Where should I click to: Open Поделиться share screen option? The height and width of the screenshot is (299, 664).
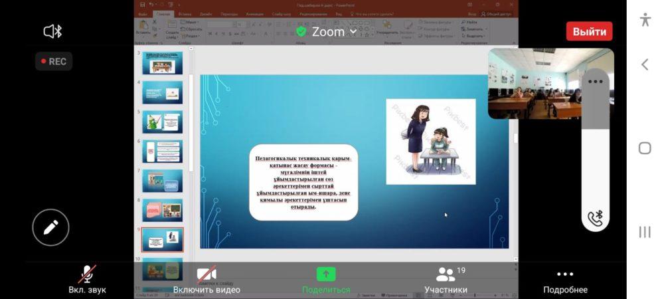point(326,280)
